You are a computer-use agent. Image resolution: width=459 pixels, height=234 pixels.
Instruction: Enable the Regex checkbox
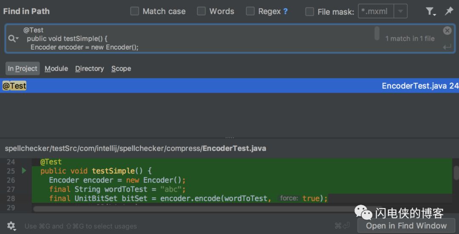[x=250, y=11]
